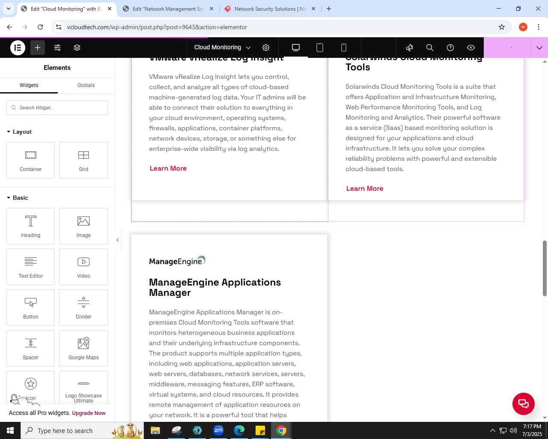The width and height of the screenshot is (548, 439).
Task: Switch to tablet responsive view
Action: click(x=320, y=48)
